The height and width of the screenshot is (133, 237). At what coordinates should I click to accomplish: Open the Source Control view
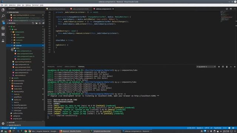(x=3, y=22)
